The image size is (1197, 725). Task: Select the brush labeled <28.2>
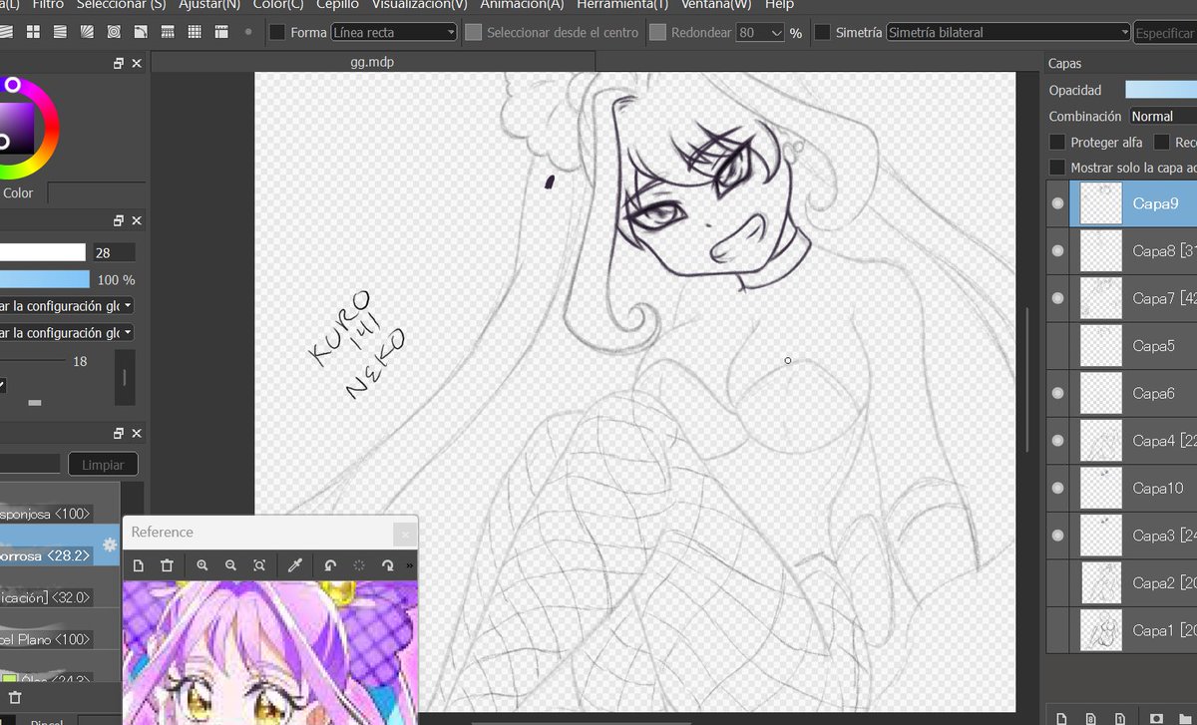(x=60, y=544)
